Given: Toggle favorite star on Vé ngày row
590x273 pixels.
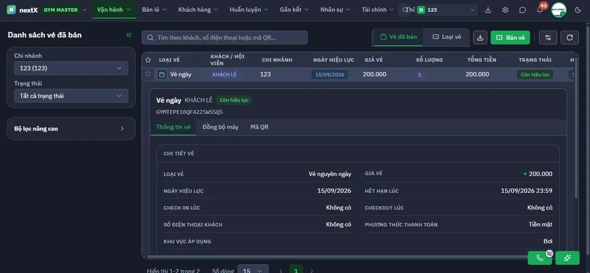Looking at the screenshot, I should click(148, 74).
